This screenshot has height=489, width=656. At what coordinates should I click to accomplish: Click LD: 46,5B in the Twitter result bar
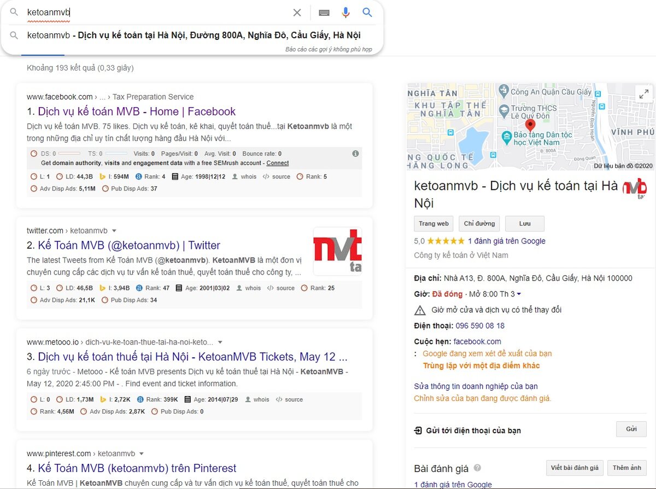click(x=80, y=288)
